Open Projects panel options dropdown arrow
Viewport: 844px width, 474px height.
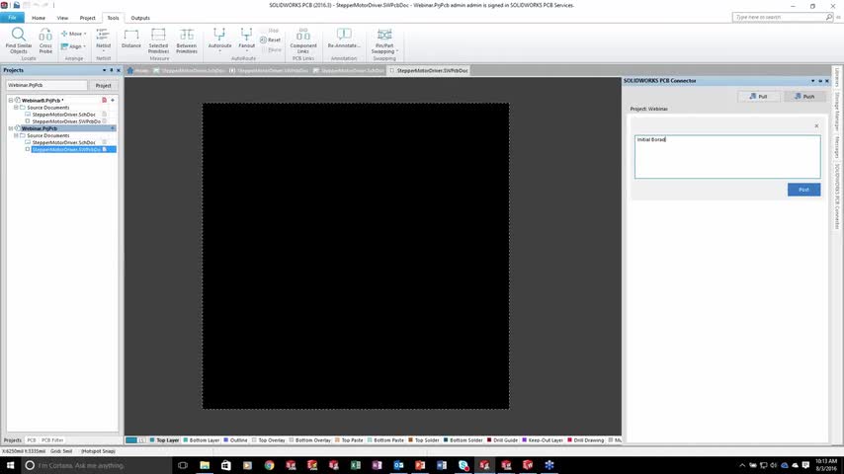[105, 70]
